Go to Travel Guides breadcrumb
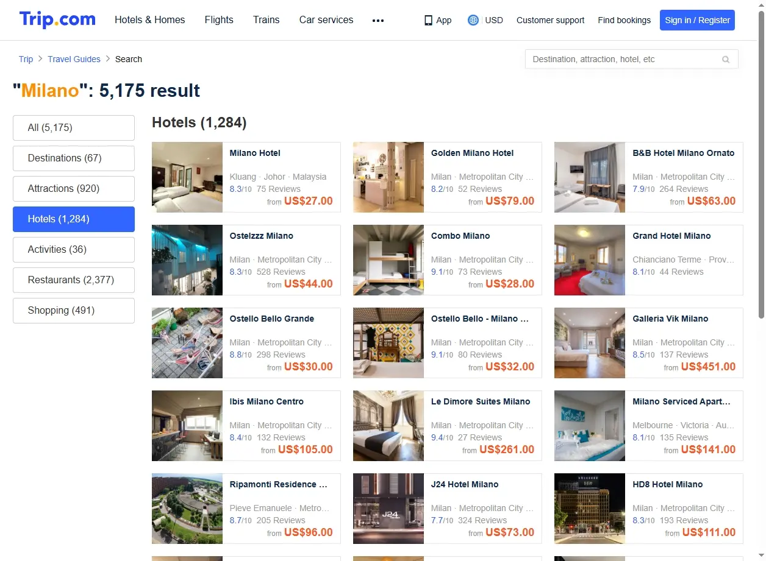Image resolution: width=766 pixels, height=561 pixels. tap(74, 59)
